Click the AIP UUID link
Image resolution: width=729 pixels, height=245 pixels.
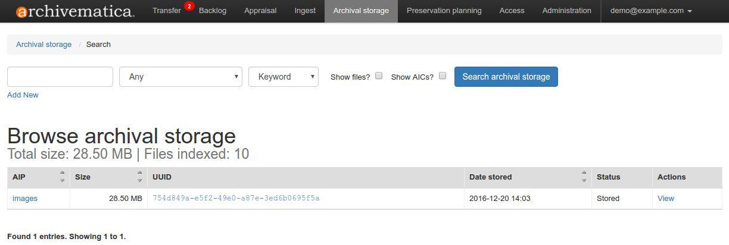click(x=236, y=198)
